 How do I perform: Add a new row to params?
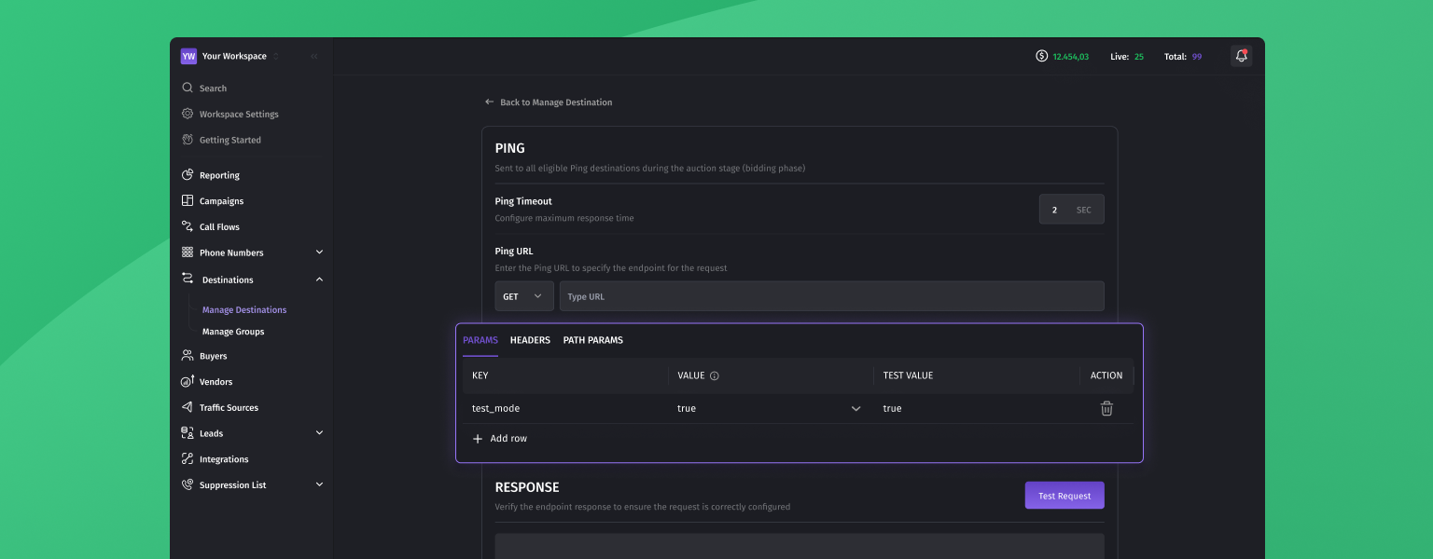[x=500, y=439]
